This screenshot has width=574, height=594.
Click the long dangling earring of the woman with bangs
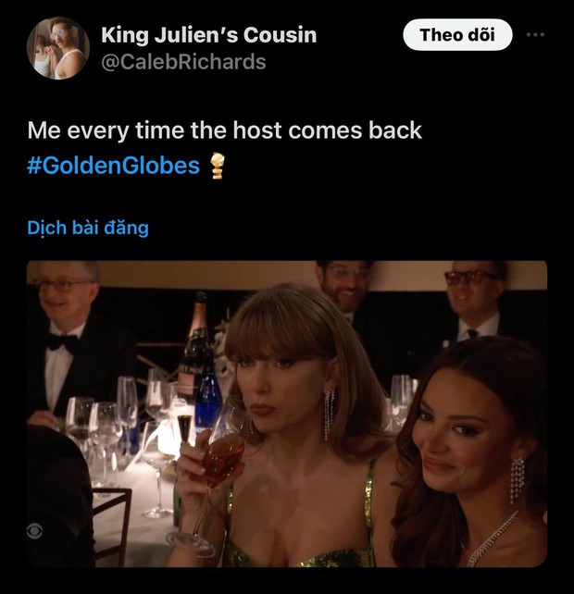(329, 413)
